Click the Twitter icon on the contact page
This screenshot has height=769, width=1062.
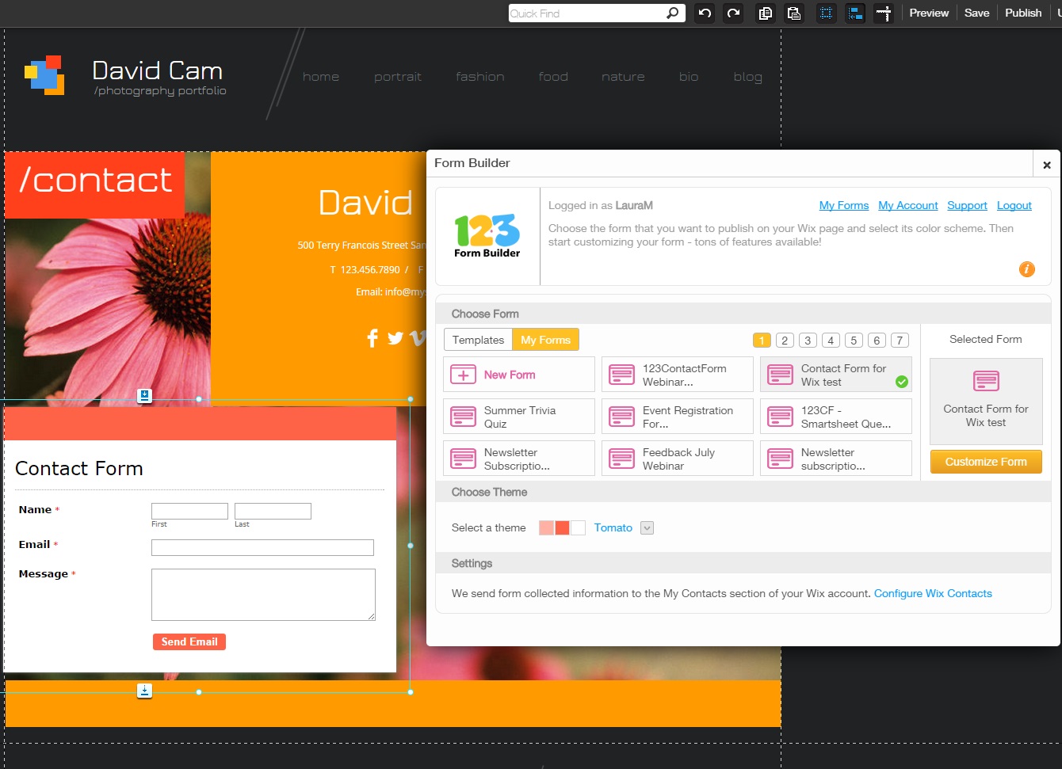[395, 339]
